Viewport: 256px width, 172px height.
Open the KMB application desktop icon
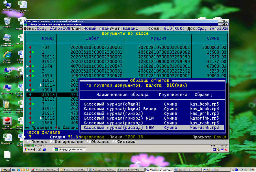7,121
